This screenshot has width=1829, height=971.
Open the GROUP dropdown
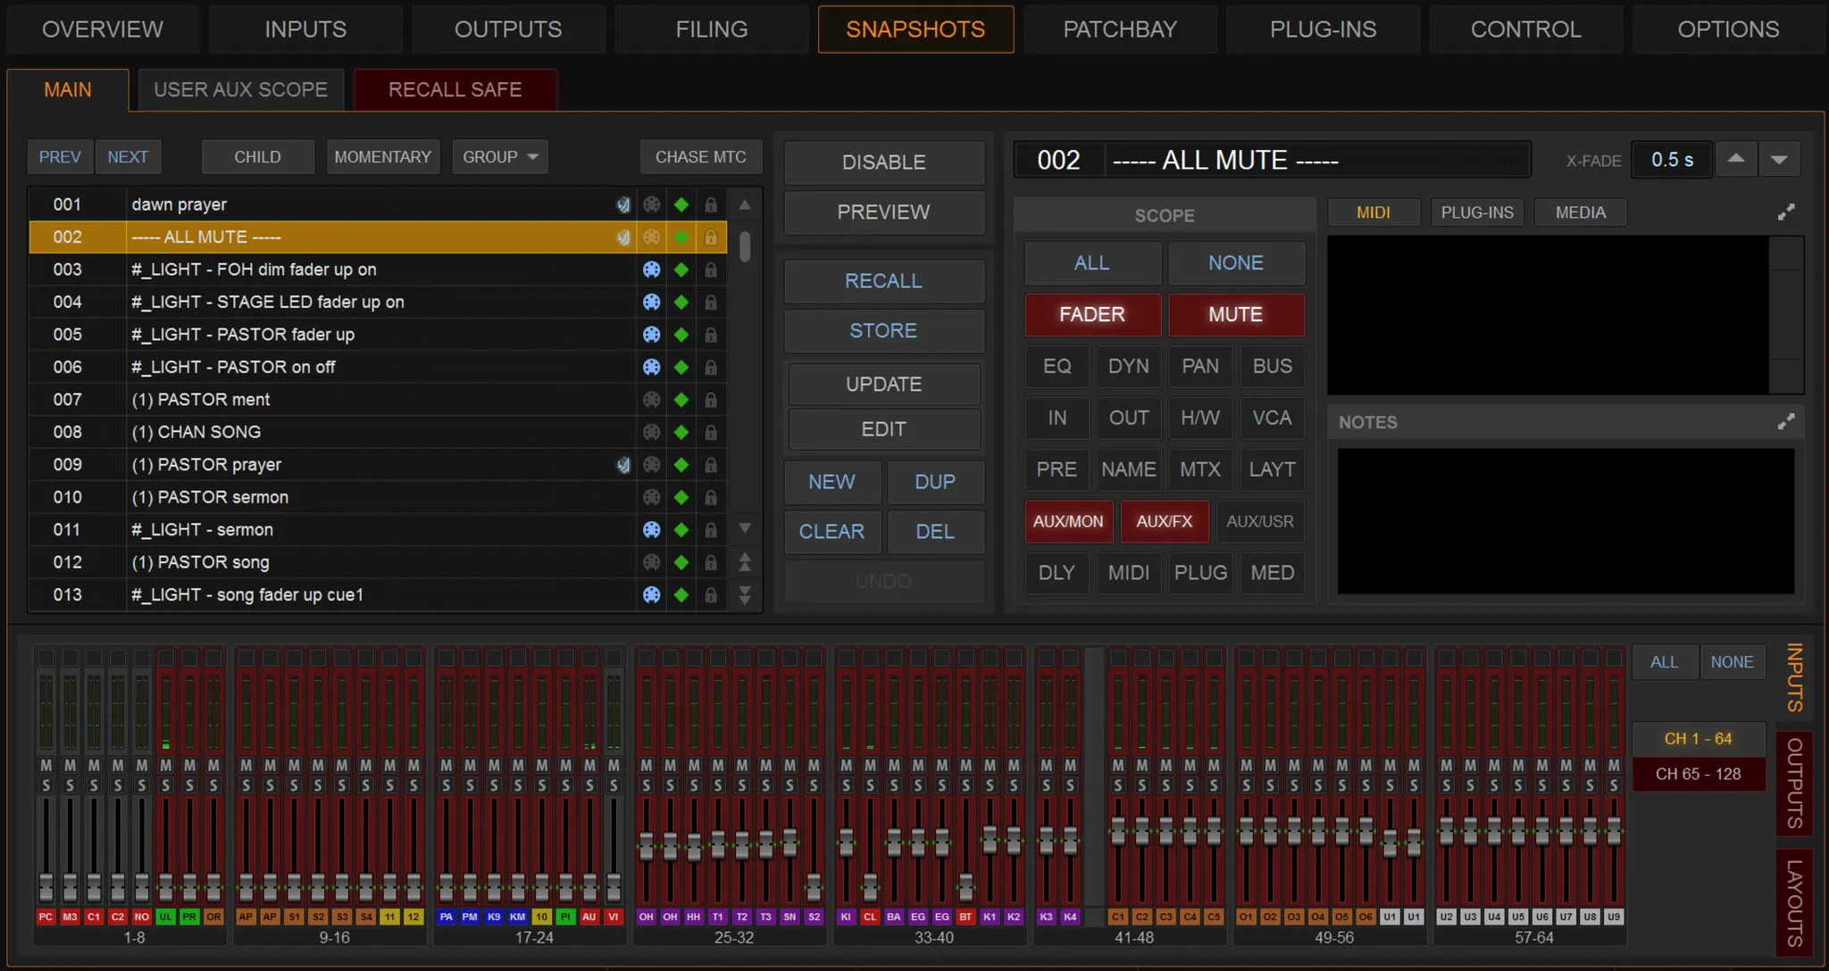(x=499, y=157)
